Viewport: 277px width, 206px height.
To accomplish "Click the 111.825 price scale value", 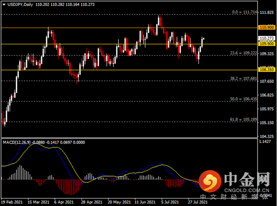I will click(267, 12).
